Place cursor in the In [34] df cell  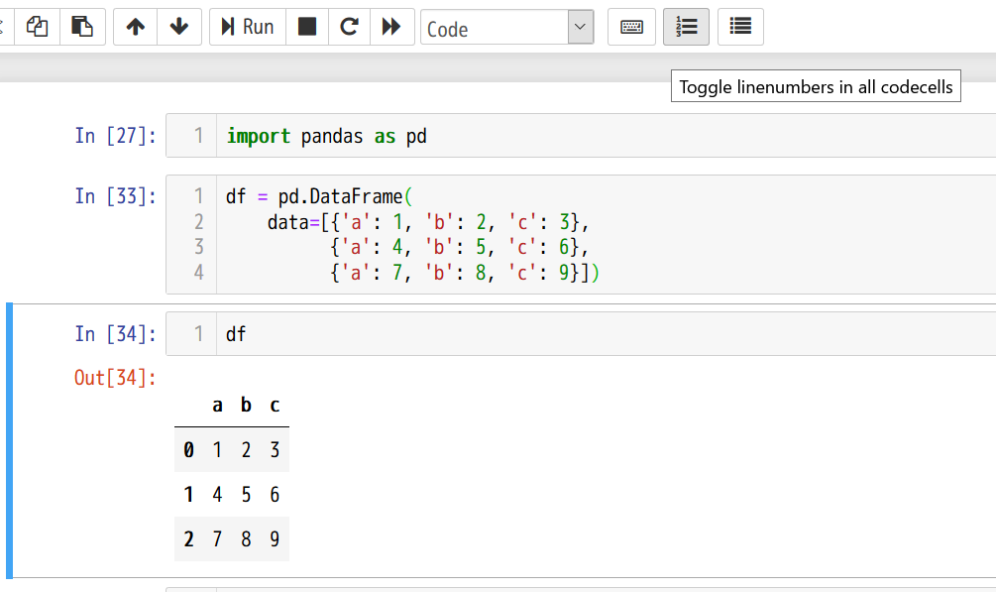tap(595, 334)
